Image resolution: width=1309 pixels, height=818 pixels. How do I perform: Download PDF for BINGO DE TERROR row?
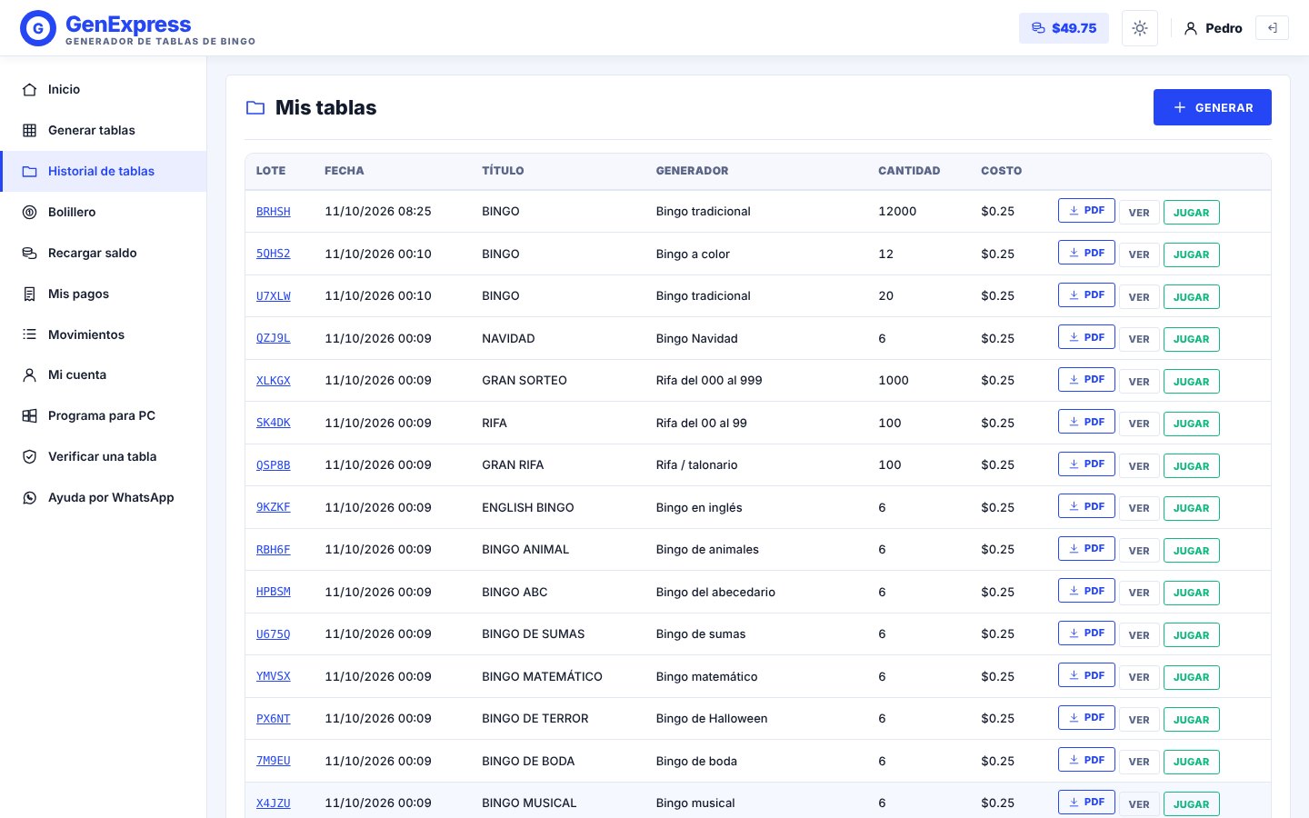(x=1086, y=717)
